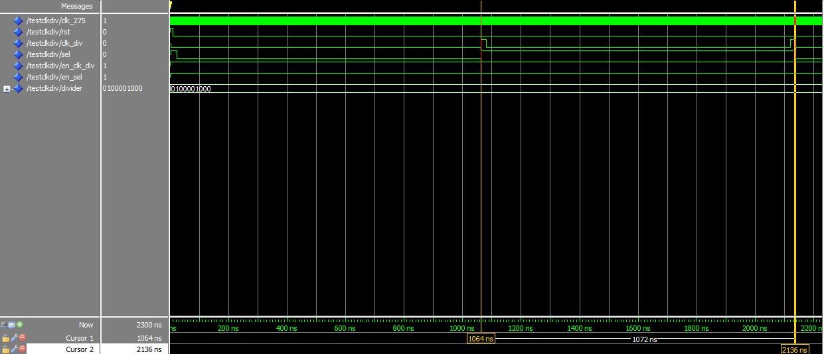The width and height of the screenshot is (824, 354).
Task: Click the 1064 ns value in cursor pane
Action: pyautogui.click(x=150, y=338)
